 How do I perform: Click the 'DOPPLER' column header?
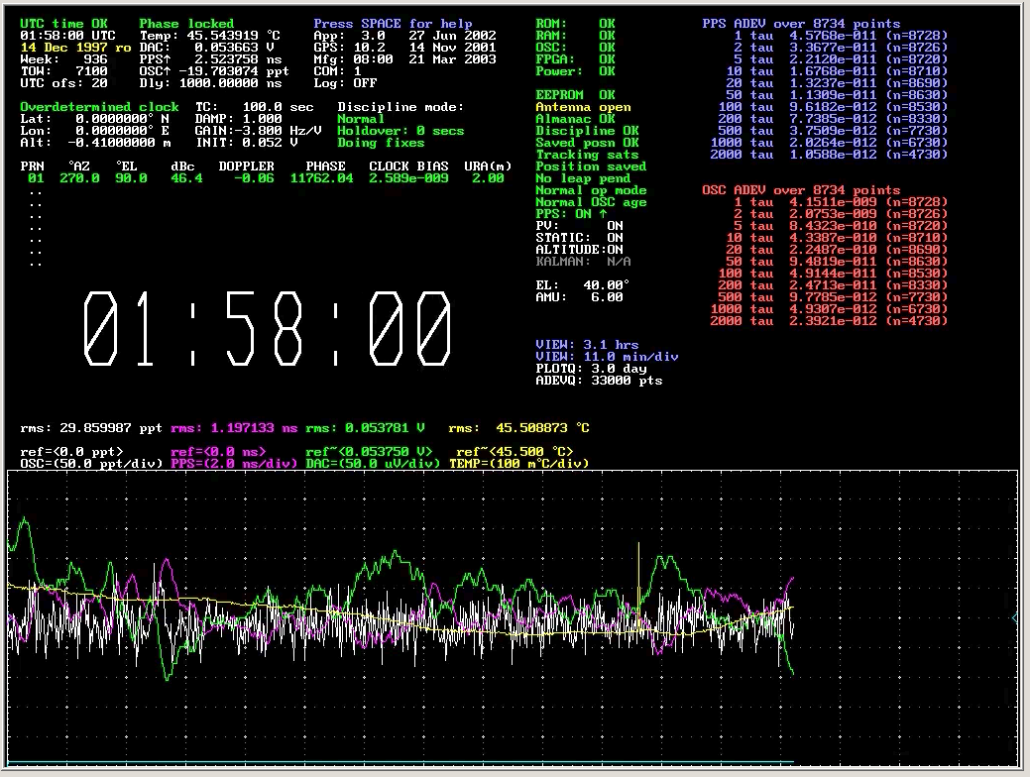click(x=246, y=166)
